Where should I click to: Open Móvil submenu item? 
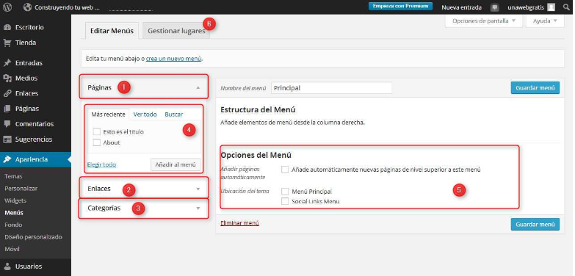click(x=12, y=249)
